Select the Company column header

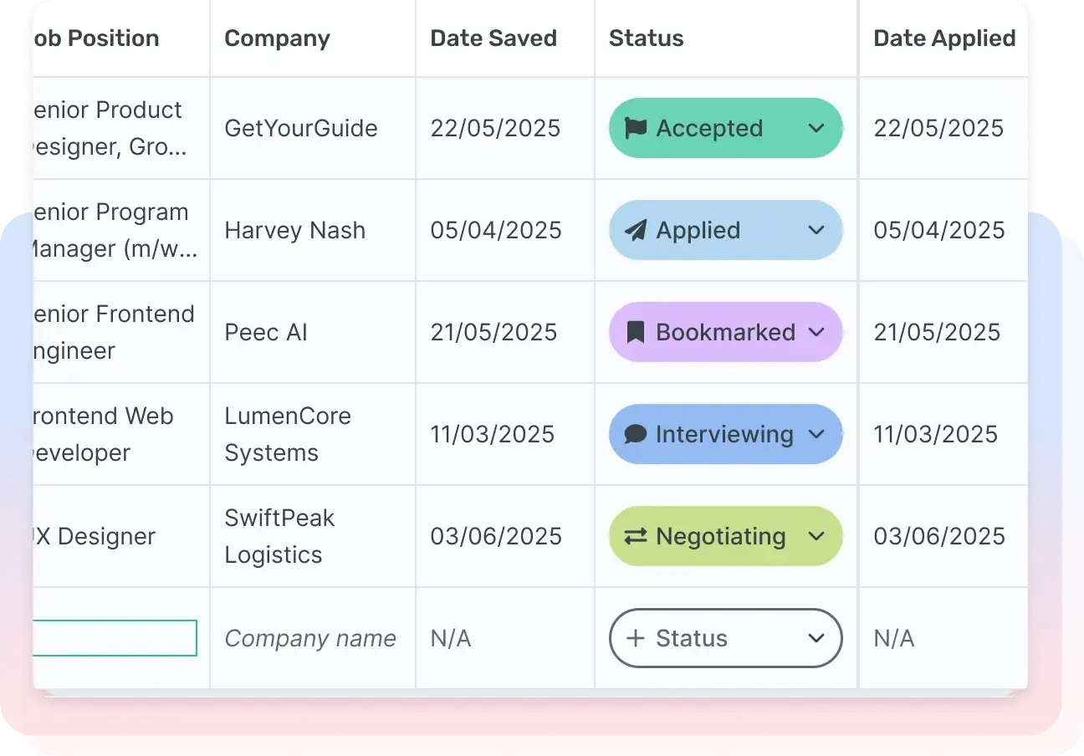(277, 38)
